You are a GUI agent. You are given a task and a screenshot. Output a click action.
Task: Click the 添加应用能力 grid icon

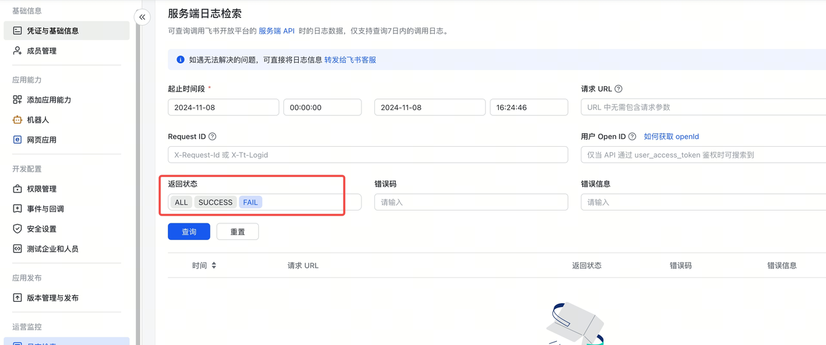point(17,100)
